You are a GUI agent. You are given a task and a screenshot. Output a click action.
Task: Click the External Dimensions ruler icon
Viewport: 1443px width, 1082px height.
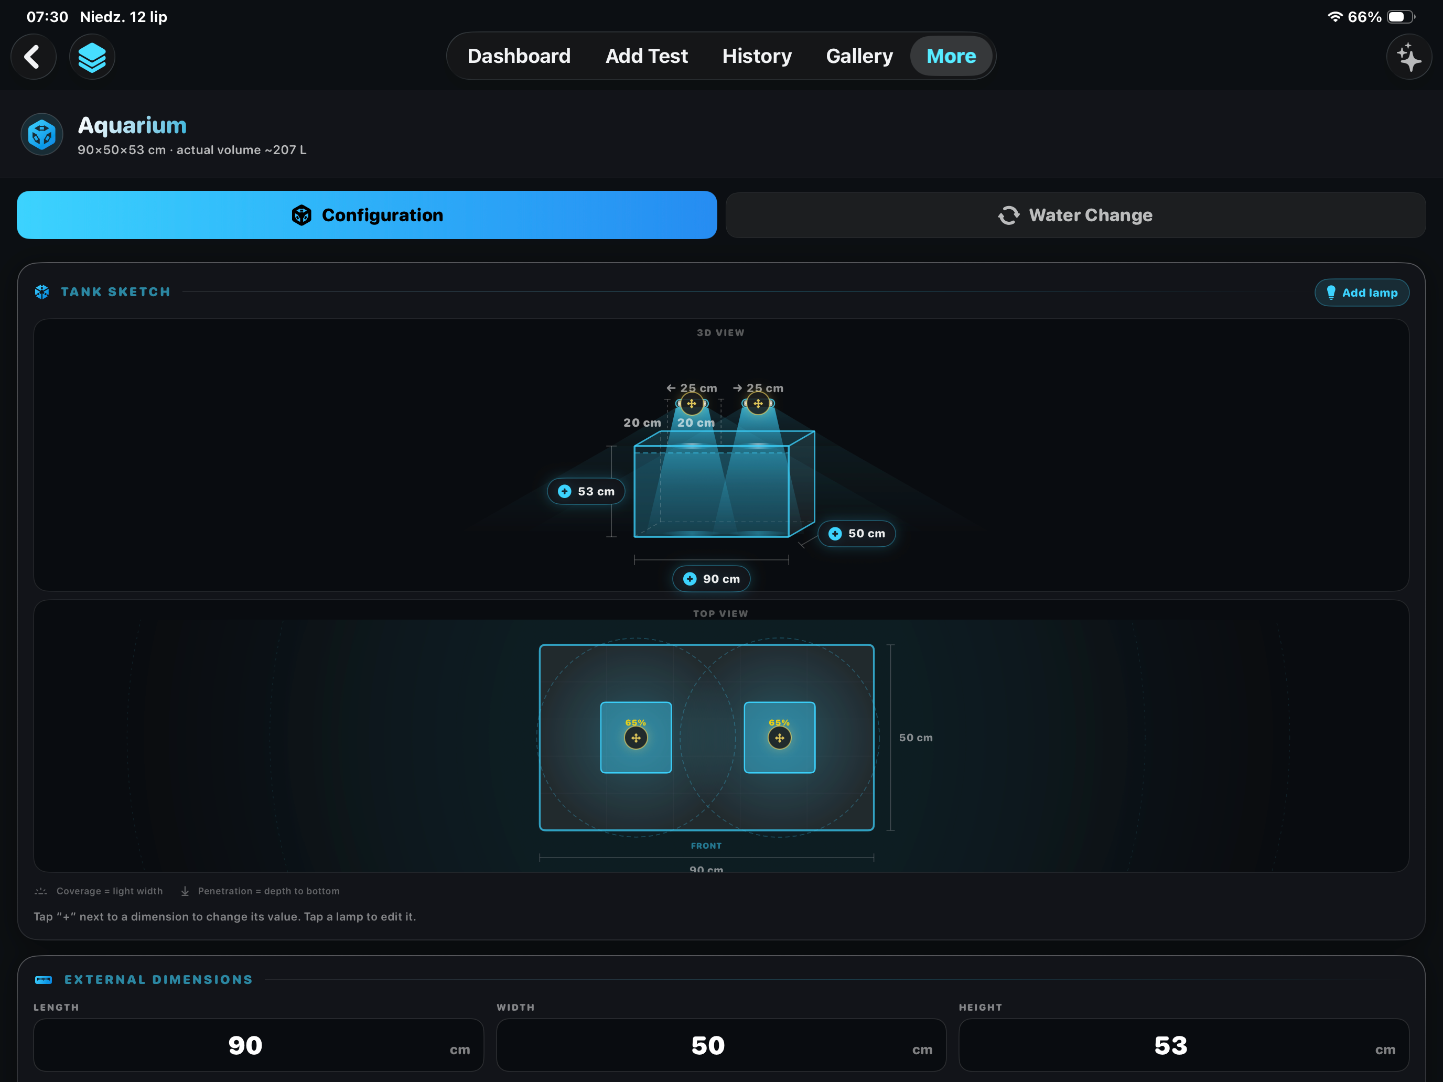click(44, 980)
